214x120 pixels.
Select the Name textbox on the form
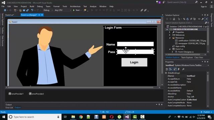click(x=135, y=44)
